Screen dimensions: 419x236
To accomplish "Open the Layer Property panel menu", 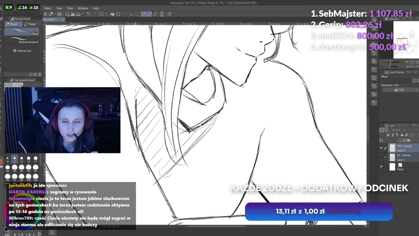I will pos(381,71).
